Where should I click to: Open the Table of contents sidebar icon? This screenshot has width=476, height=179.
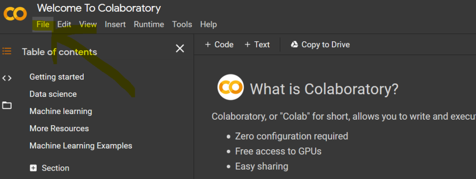click(7, 51)
